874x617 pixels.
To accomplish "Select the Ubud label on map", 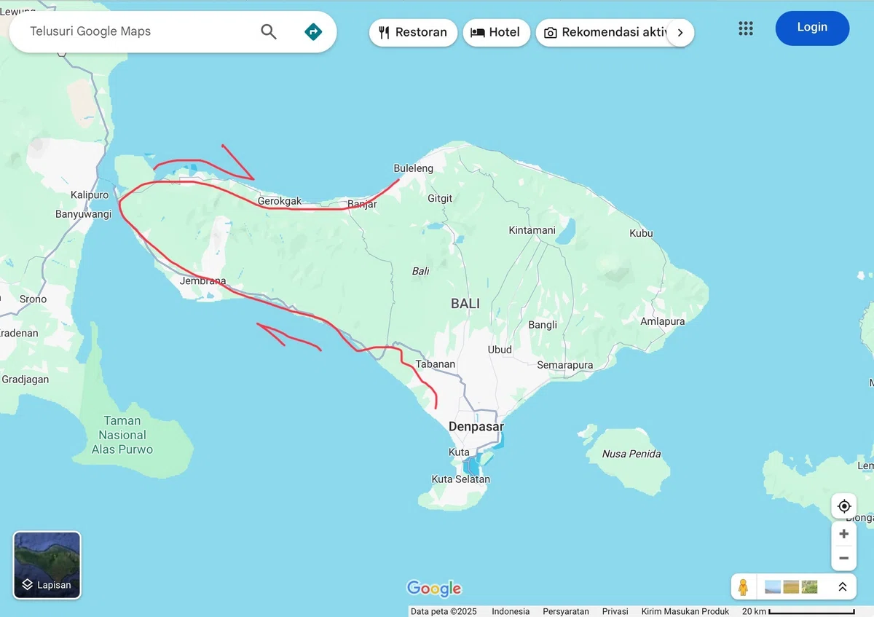I will (500, 350).
